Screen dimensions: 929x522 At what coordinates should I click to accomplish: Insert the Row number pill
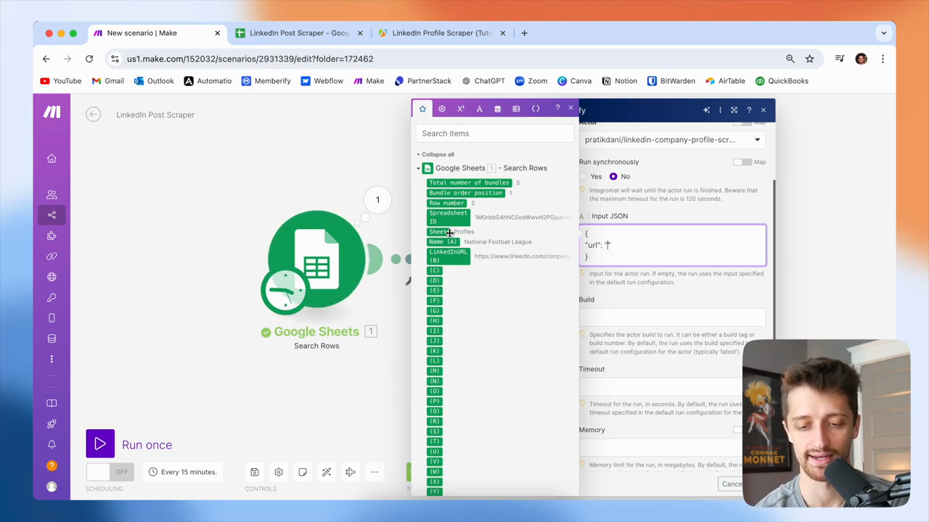[446, 203]
